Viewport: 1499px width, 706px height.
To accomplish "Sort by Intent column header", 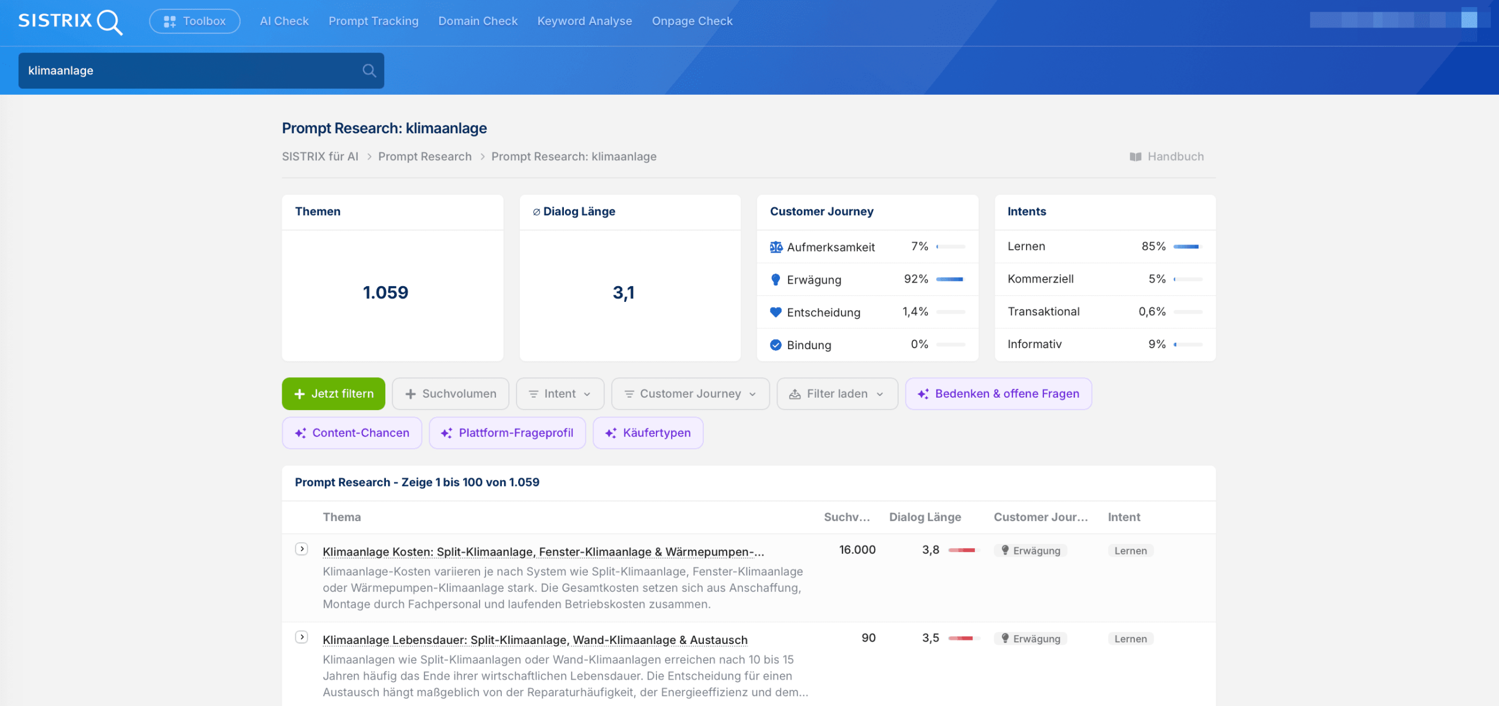I will click(1124, 517).
